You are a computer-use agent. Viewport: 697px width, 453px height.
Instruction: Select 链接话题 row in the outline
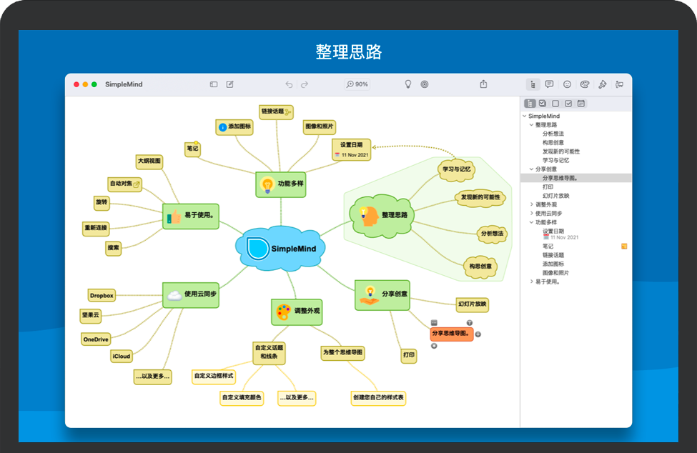click(x=575, y=255)
